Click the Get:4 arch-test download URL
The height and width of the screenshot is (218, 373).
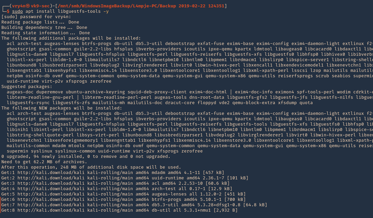51,189
